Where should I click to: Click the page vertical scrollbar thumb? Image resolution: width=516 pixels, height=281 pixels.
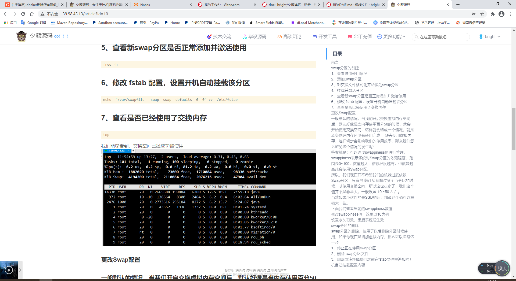pos(514,129)
